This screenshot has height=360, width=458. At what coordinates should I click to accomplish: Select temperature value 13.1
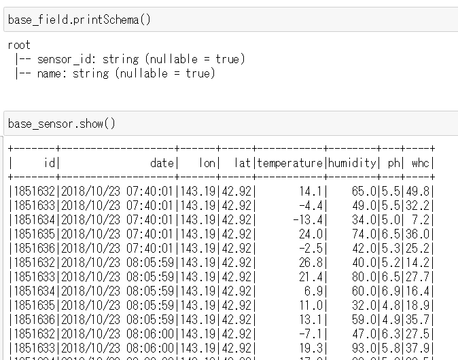tap(311, 320)
